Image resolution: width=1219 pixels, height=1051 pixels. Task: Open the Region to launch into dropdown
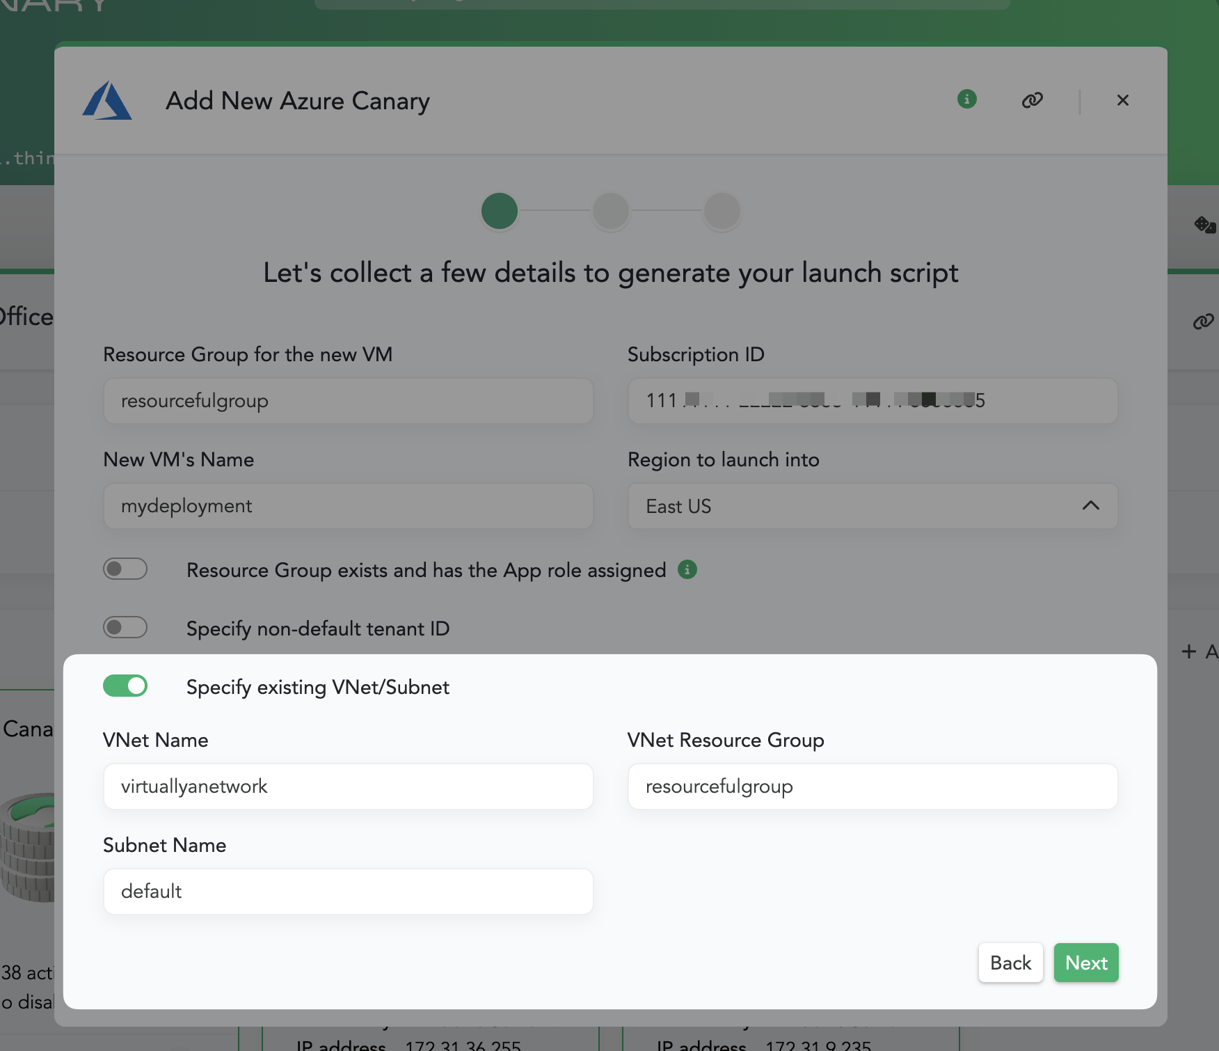pyautogui.click(x=872, y=506)
